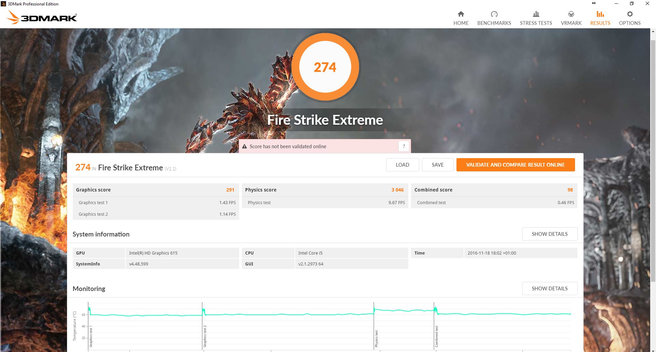Viewport: 656px width, 352px height.
Task: Click the Physics score label
Action: point(261,190)
